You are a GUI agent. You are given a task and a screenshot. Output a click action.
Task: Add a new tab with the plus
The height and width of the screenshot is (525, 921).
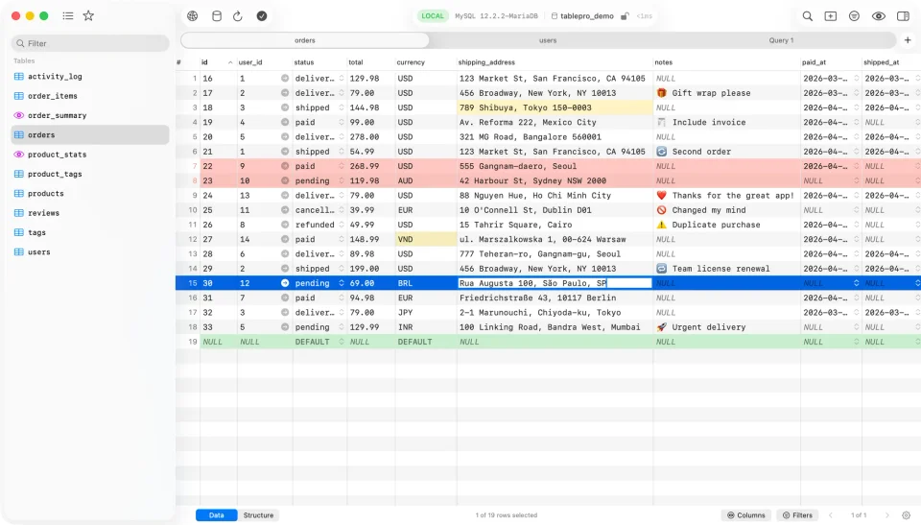[908, 40]
